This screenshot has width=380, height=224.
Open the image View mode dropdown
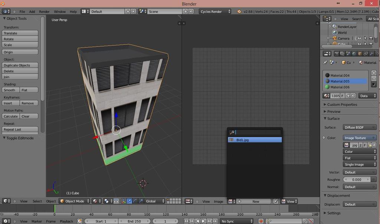click(x=289, y=201)
